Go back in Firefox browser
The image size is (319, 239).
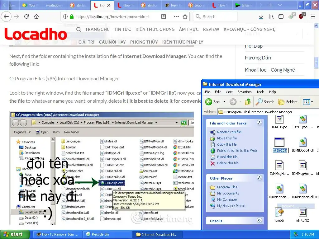click(6, 16)
